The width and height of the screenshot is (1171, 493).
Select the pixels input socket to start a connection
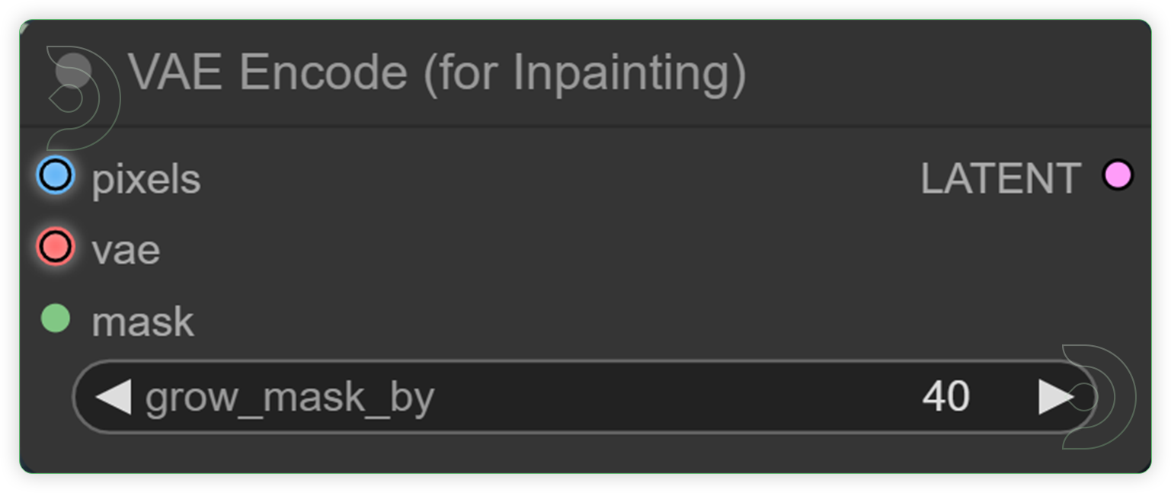(55, 176)
